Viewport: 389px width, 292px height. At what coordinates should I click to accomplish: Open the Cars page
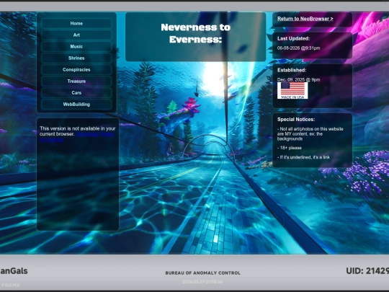click(x=76, y=92)
